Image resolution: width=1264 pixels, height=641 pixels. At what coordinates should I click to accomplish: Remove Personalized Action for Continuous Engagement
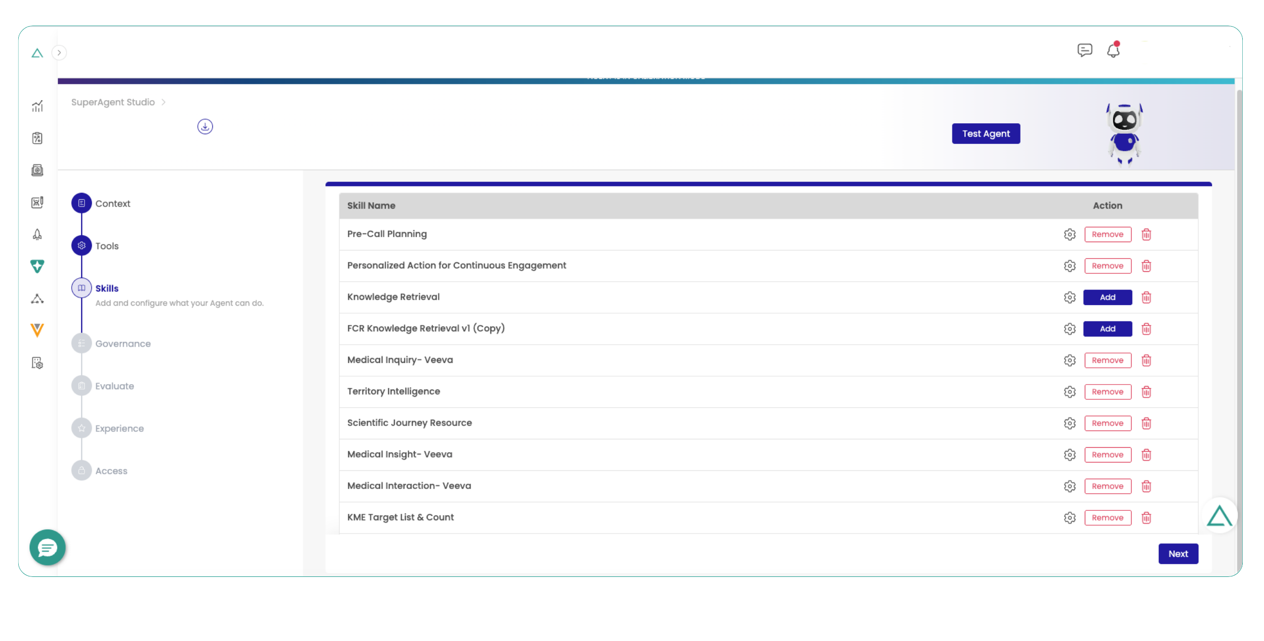(1107, 266)
